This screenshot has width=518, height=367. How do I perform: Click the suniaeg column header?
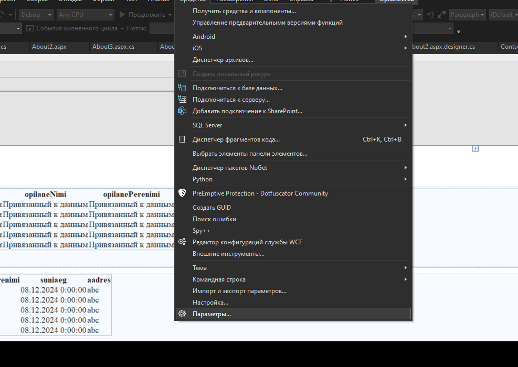(x=54, y=280)
